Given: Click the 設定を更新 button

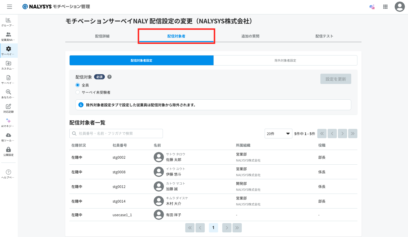Looking at the screenshot, I should coord(336,79).
